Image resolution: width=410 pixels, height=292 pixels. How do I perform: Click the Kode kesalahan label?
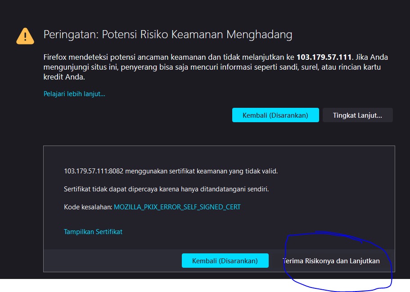88,207
